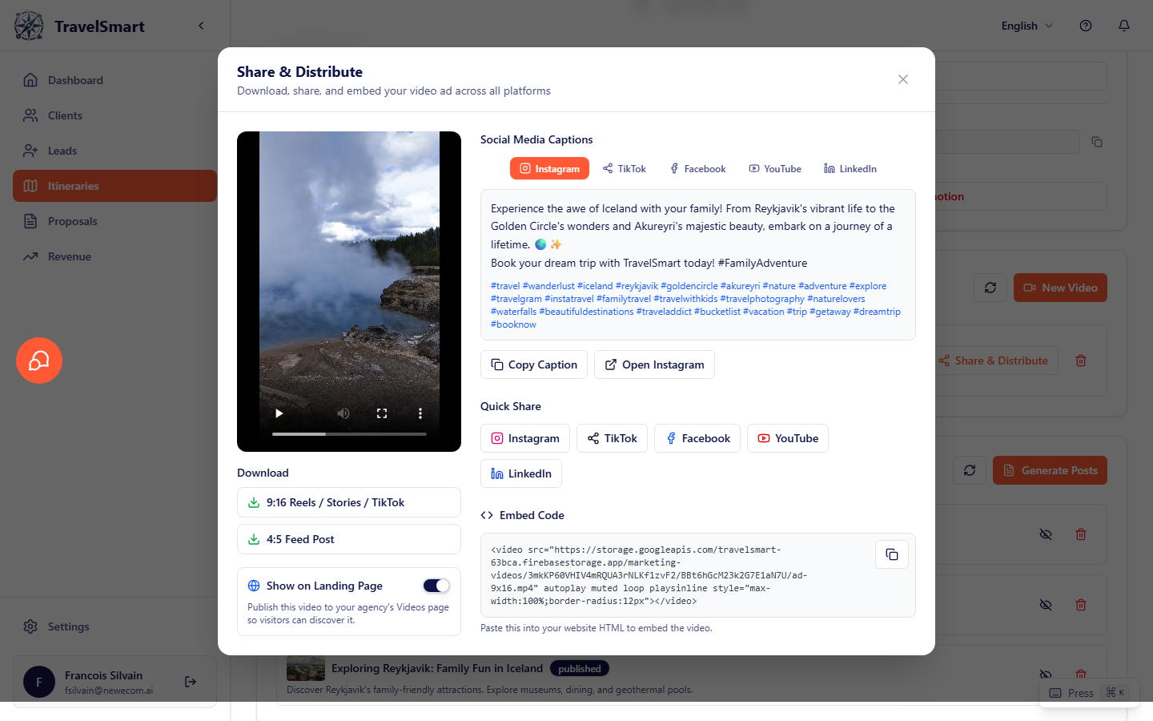Screen dimensions: 1153x721
Task: Download the 9:16 Reels / Stories / TikTok video
Action: [x=349, y=502]
